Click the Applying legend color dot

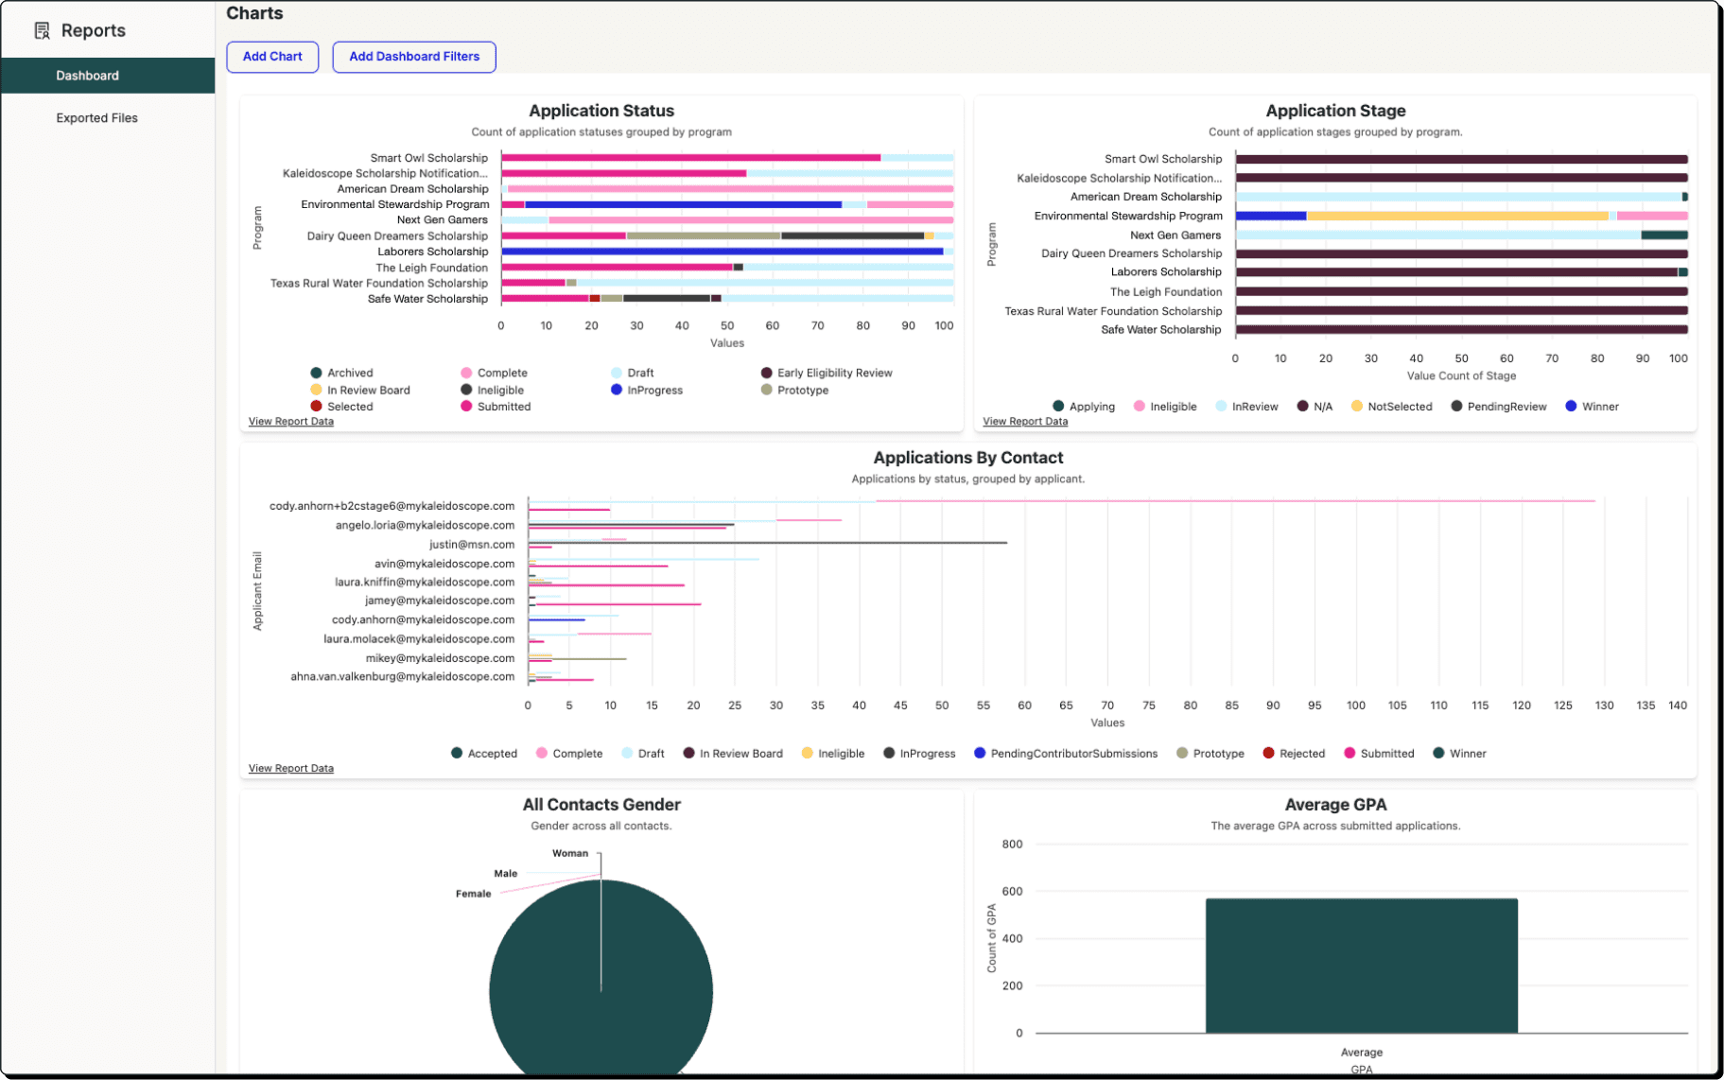point(1058,407)
